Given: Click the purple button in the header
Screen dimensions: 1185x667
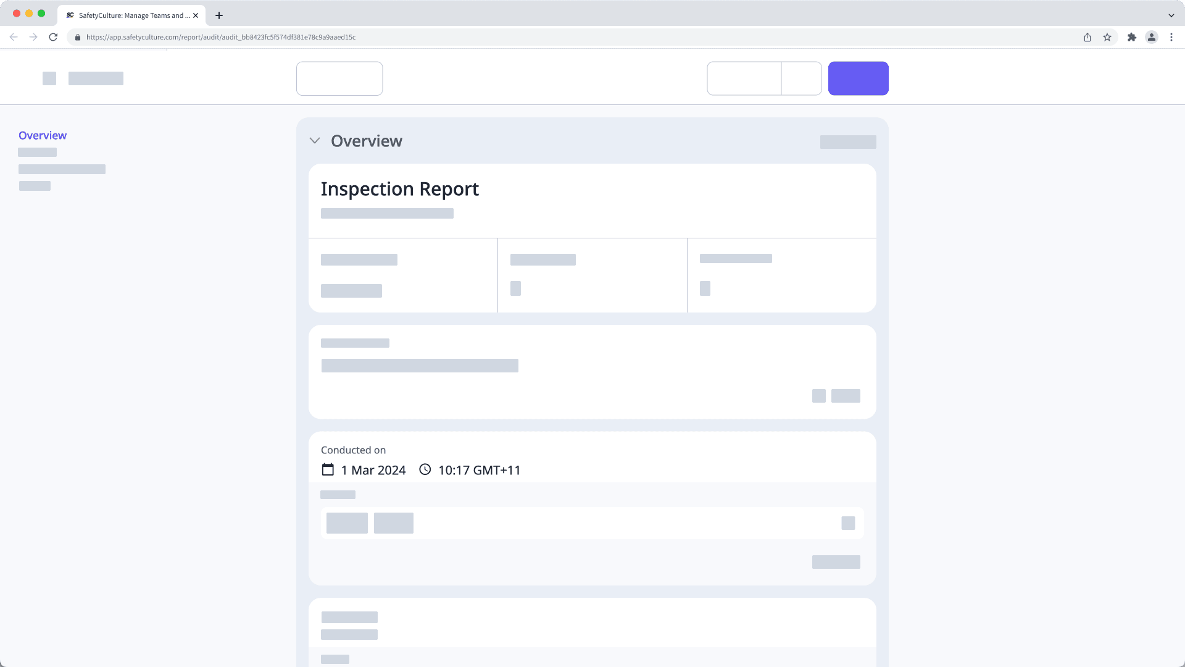Looking at the screenshot, I should (x=859, y=78).
